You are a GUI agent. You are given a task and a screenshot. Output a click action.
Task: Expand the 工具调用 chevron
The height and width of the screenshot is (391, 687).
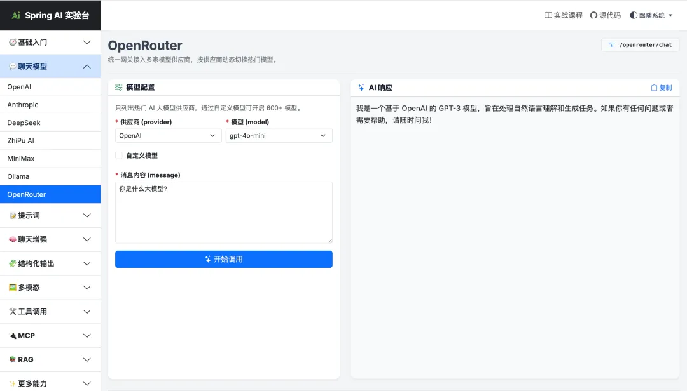click(87, 312)
